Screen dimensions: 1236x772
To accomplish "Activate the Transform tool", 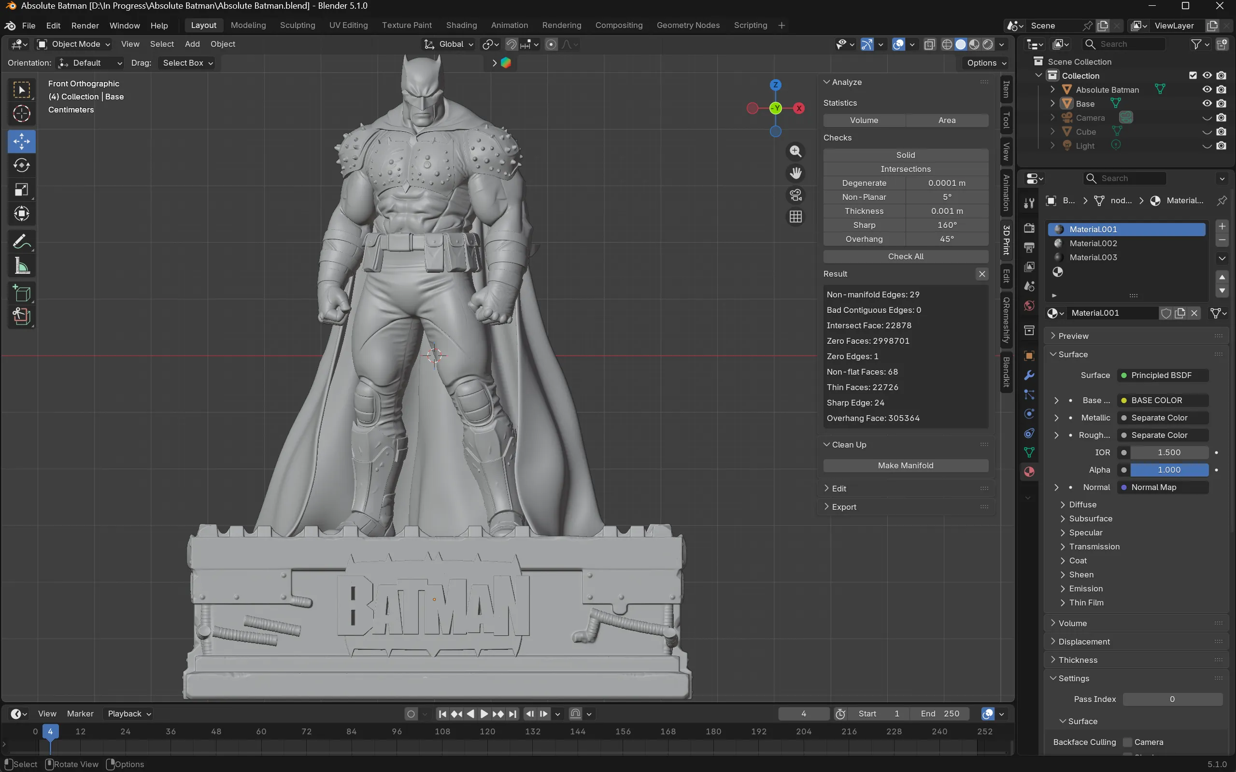I will click(x=21, y=214).
